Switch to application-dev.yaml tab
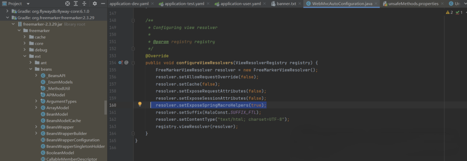 pos(128,3)
